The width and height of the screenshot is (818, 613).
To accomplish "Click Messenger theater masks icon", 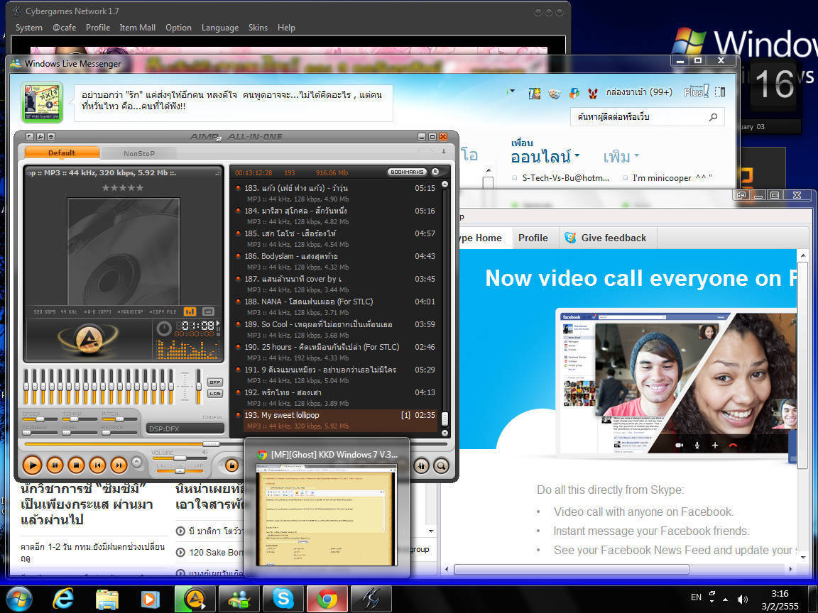I will [x=554, y=94].
